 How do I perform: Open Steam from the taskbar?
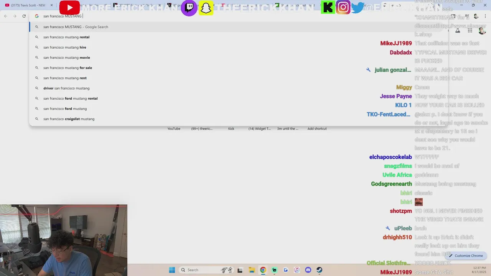319,270
